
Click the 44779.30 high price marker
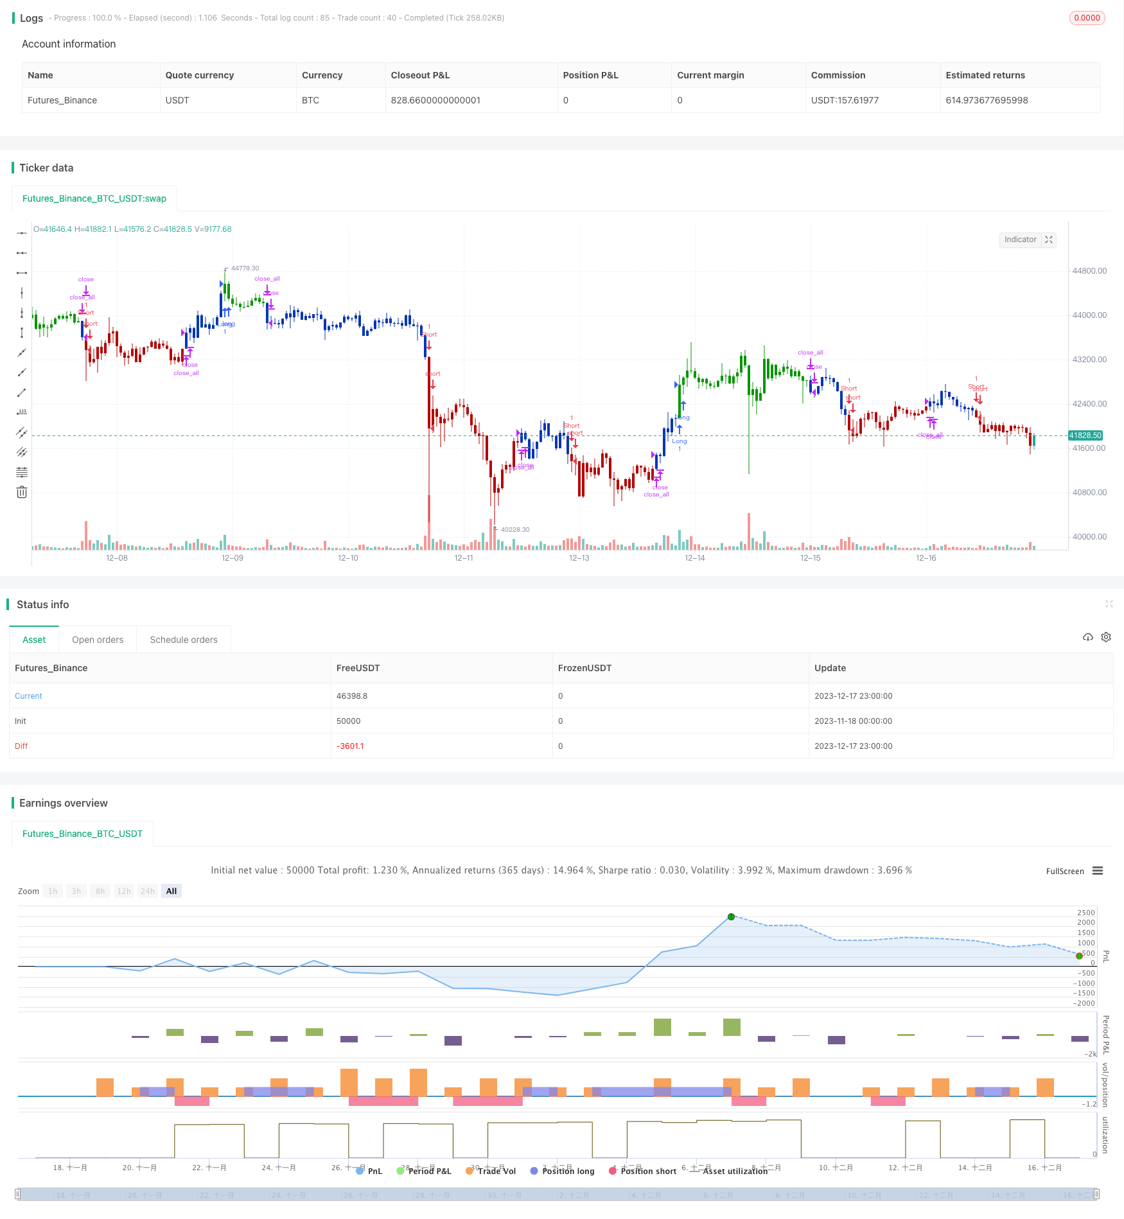tap(245, 268)
